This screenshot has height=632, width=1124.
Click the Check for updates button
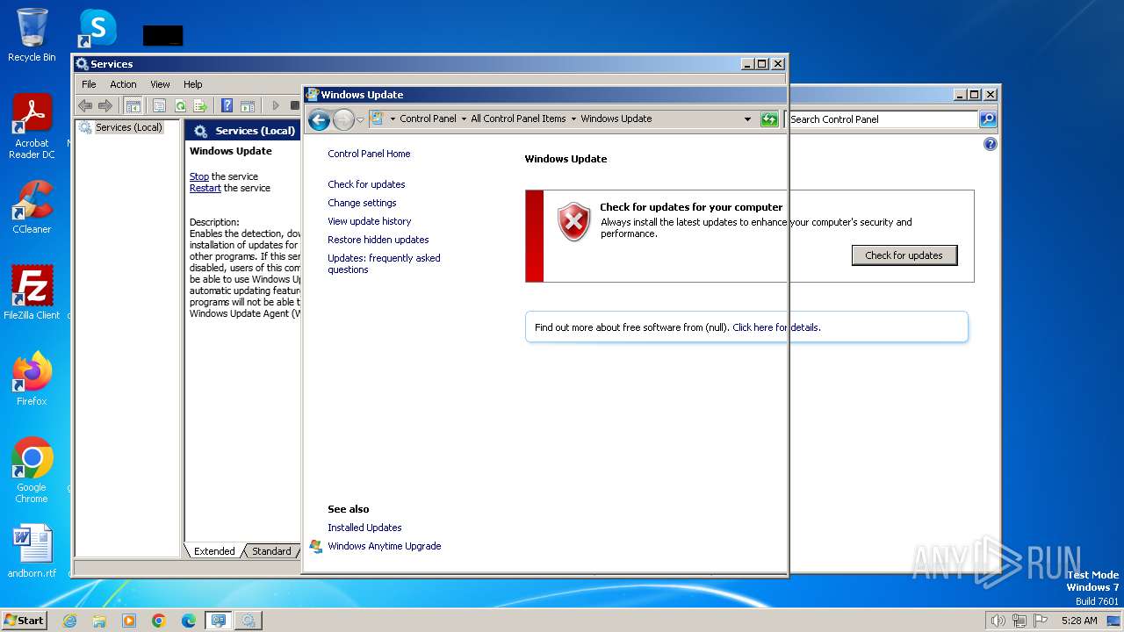pos(904,255)
